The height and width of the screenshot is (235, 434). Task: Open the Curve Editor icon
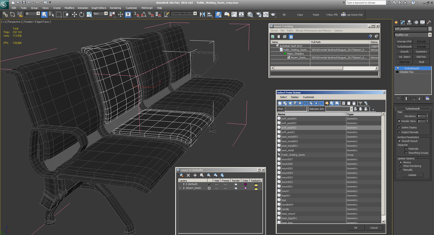[234, 14]
